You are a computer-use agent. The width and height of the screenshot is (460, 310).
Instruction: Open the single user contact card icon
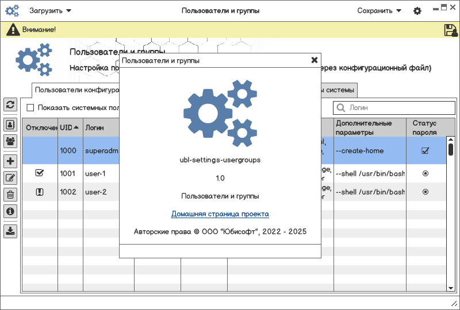[x=10, y=125]
